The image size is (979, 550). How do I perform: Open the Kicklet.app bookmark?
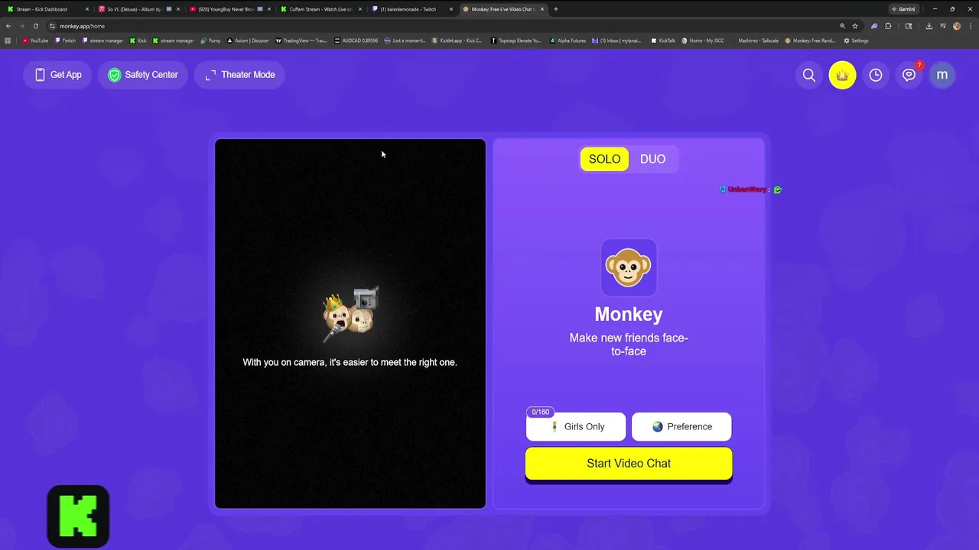[x=457, y=40]
